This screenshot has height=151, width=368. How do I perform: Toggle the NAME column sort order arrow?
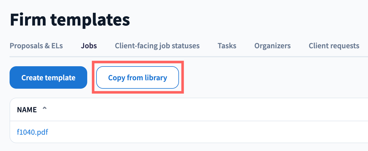44,109
